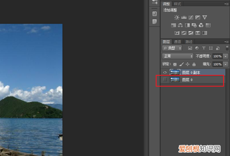The image size is (230, 156).
Task: Switch to the 样式 tab
Action: [x=177, y=4]
